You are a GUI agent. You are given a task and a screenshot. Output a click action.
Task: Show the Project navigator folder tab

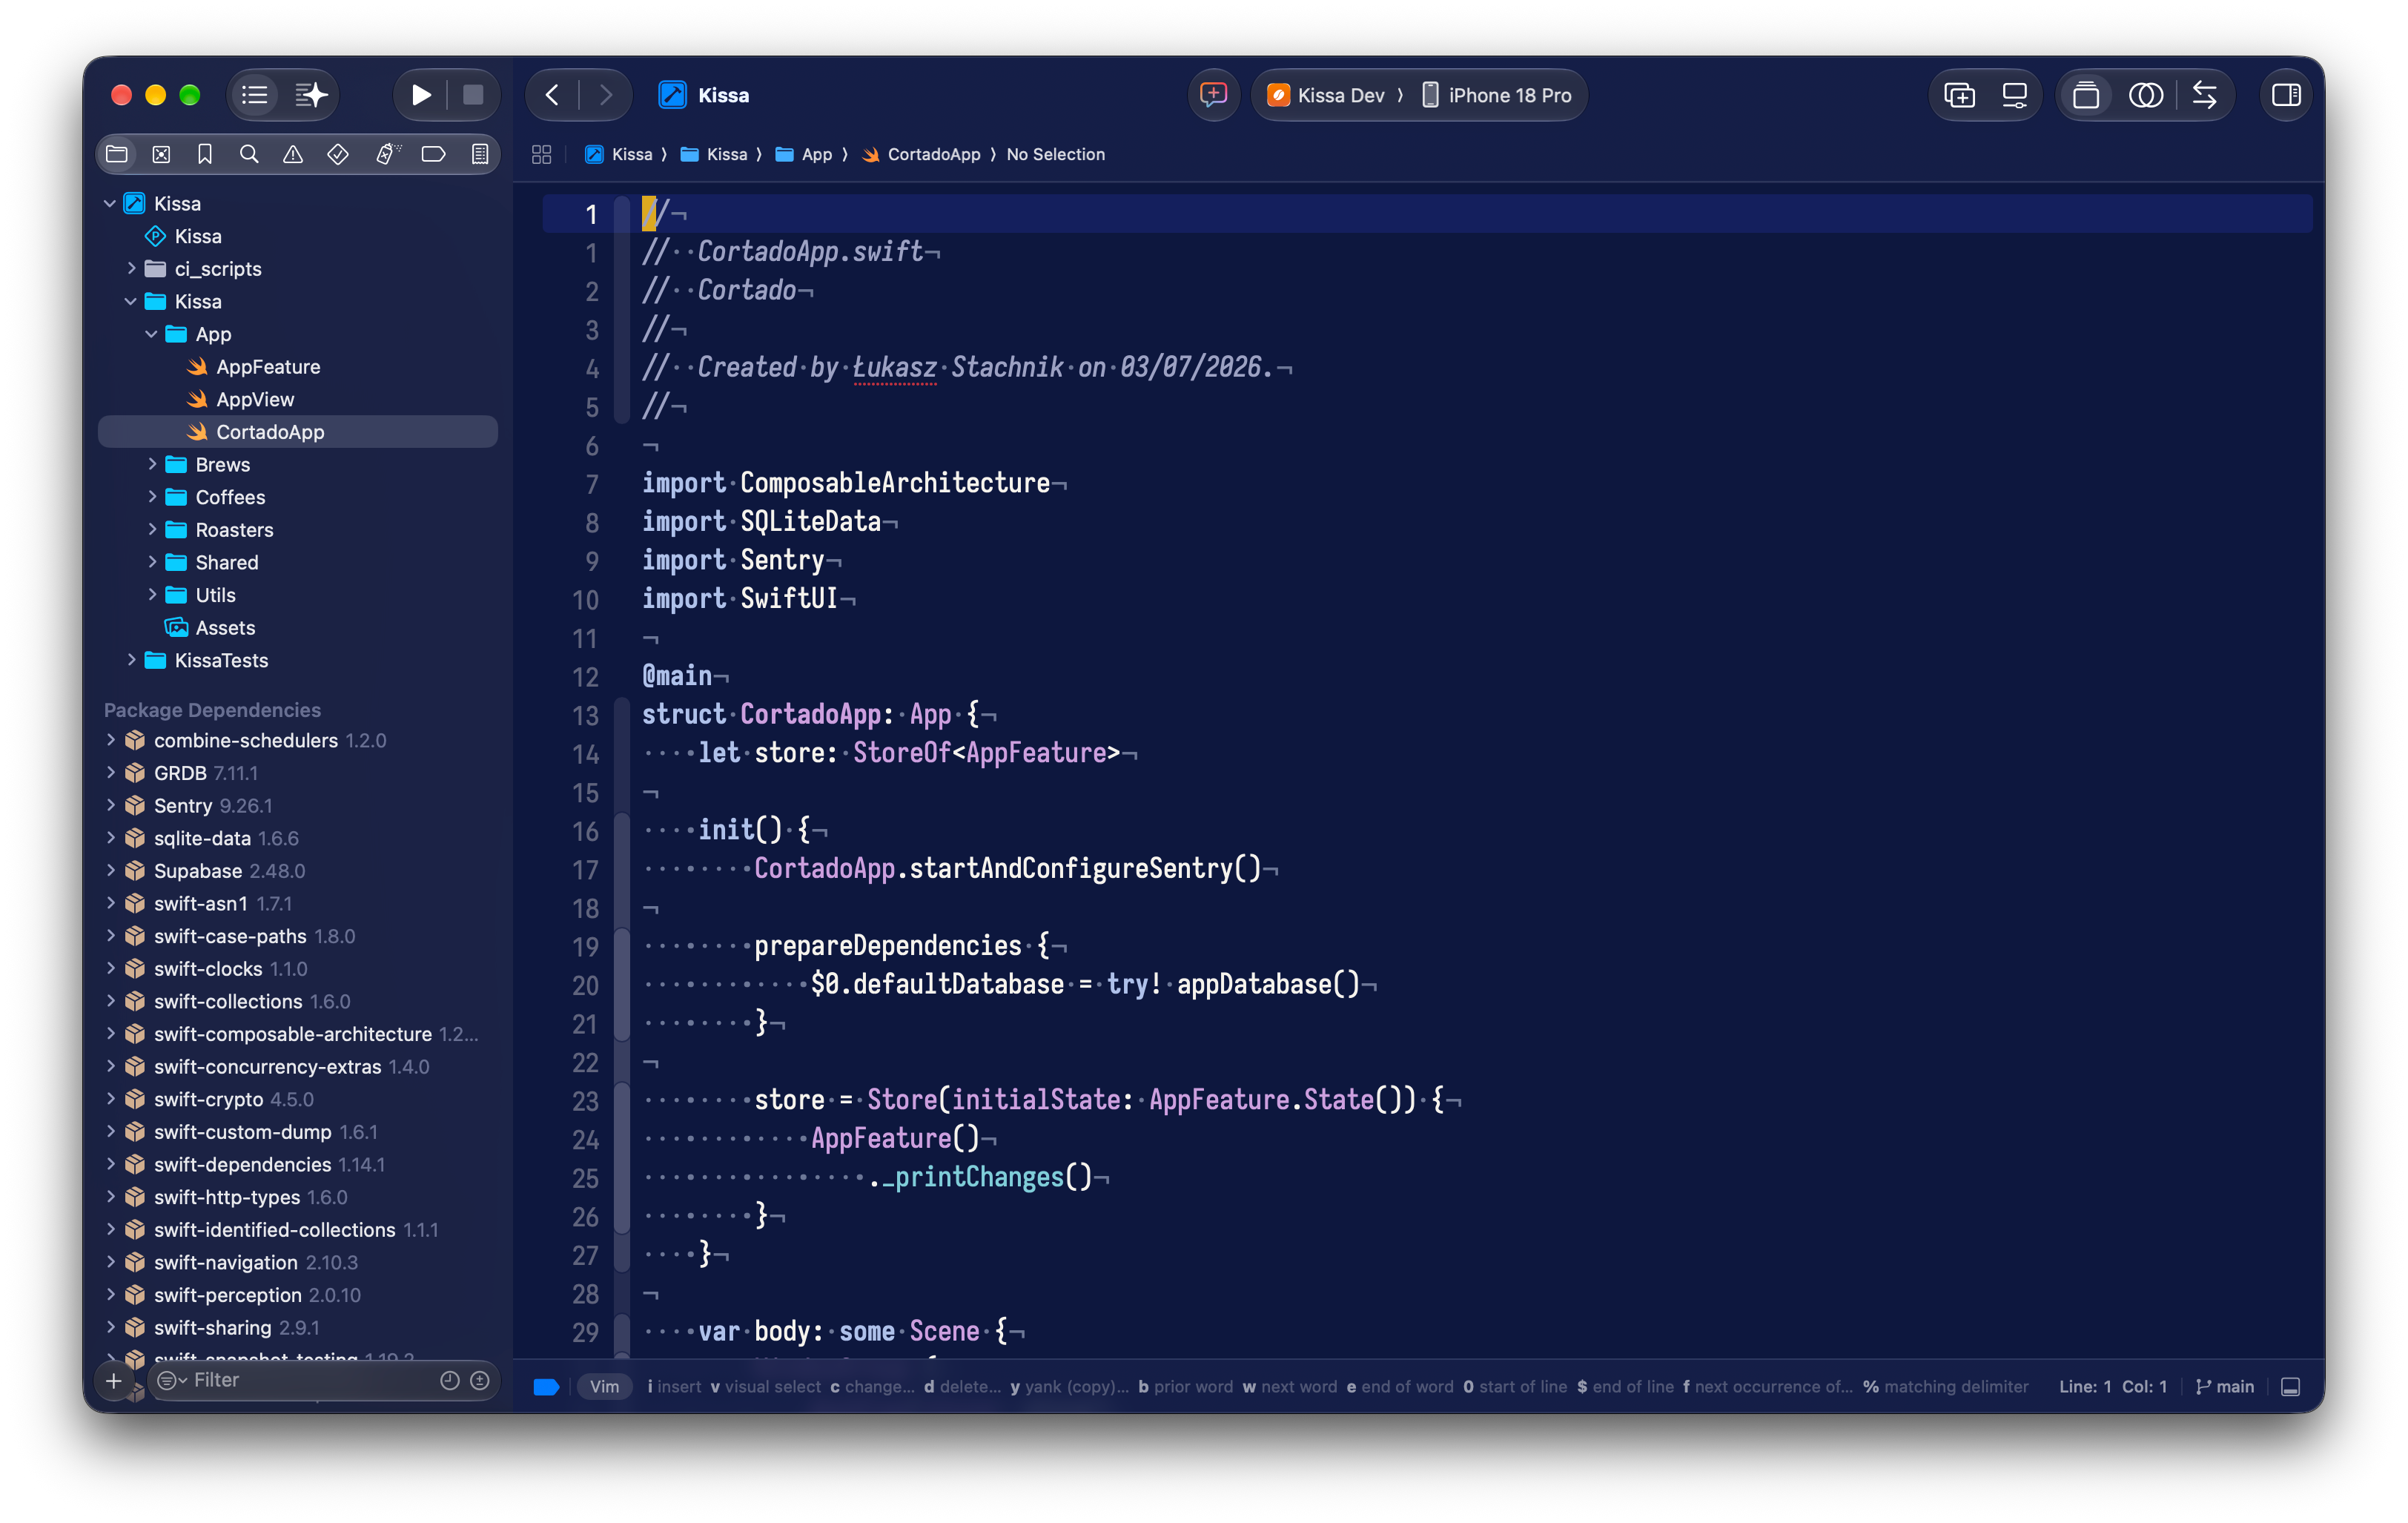(117, 154)
